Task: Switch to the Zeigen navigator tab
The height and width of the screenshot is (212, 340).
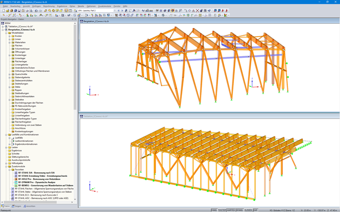Action: (16, 206)
